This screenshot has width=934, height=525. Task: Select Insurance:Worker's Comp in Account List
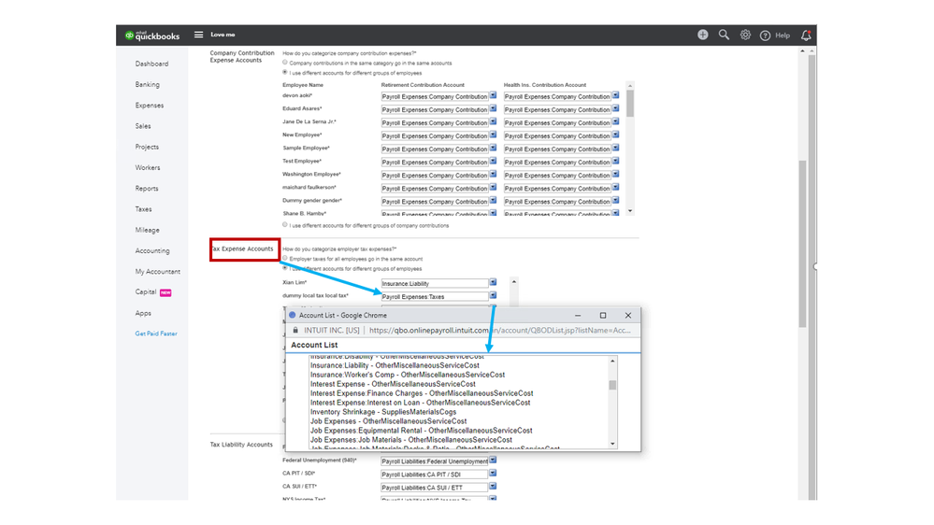pos(408,375)
